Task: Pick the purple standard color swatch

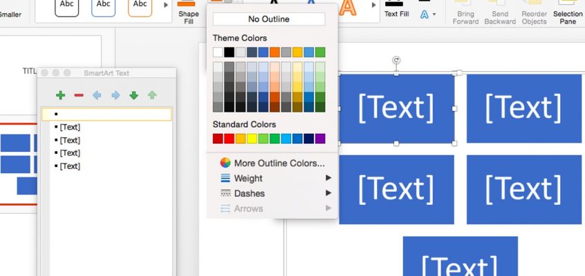Action: coord(320,139)
